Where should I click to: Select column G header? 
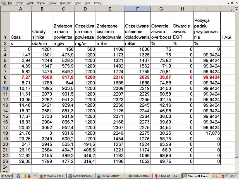(x=161, y=9)
